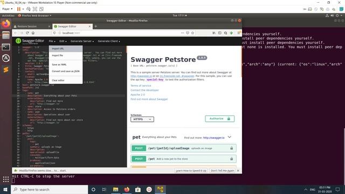
Task: Open the Schemes HTTPS dropdown
Action: click(142, 119)
